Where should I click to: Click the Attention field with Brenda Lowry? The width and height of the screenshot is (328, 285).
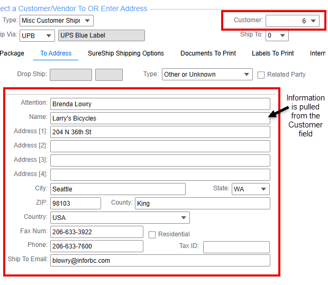click(x=160, y=104)
